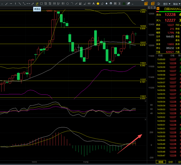
Task: Select the first Fibonacci retracement lines tool
Action: (46, 4)
